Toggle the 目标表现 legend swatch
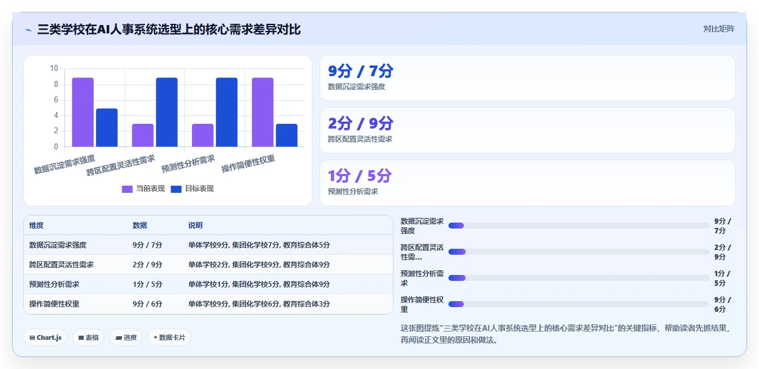This screenshot has width=759, height=369. pos(176,189)
